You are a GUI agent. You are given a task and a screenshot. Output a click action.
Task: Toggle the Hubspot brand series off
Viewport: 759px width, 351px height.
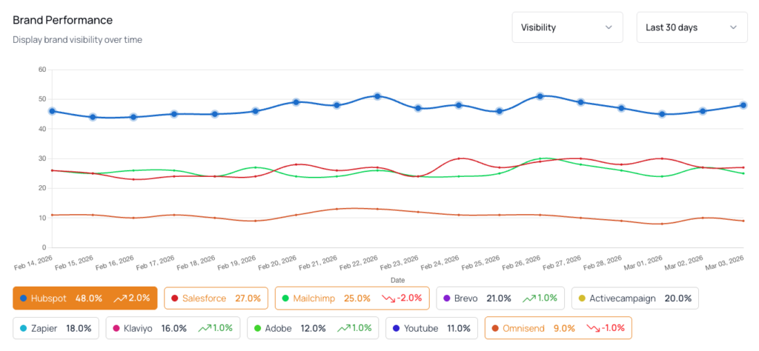pos(84,298)
